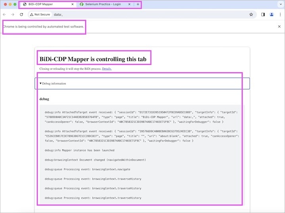Click the 'Chrome is being controlled' infobar text
This screenshot has height=213, width=285.
(44, 27)
